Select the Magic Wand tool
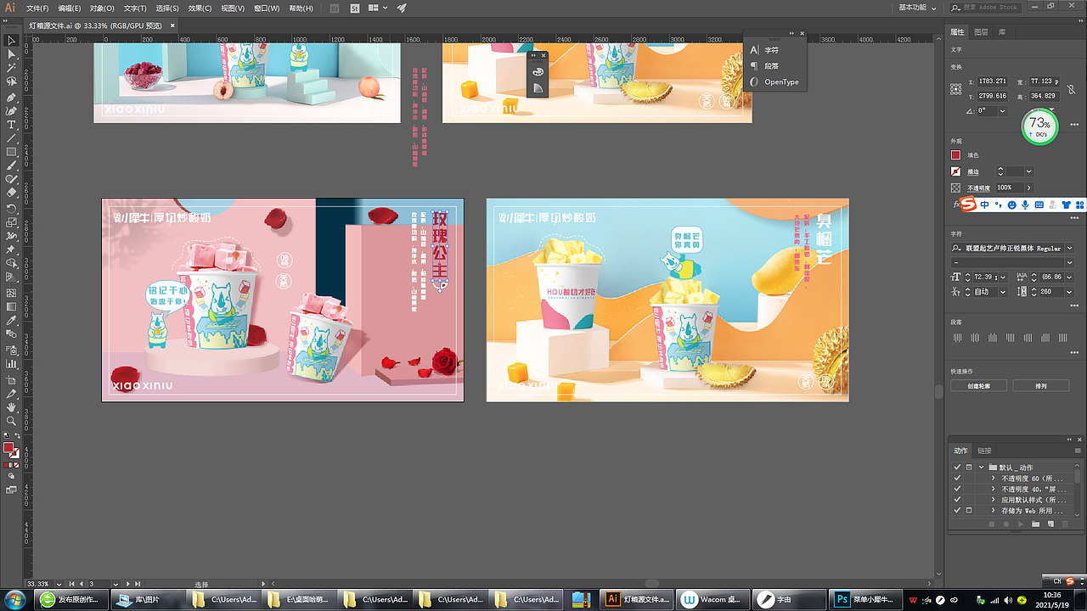1087x611 pixels. click(x=12, y=68)
